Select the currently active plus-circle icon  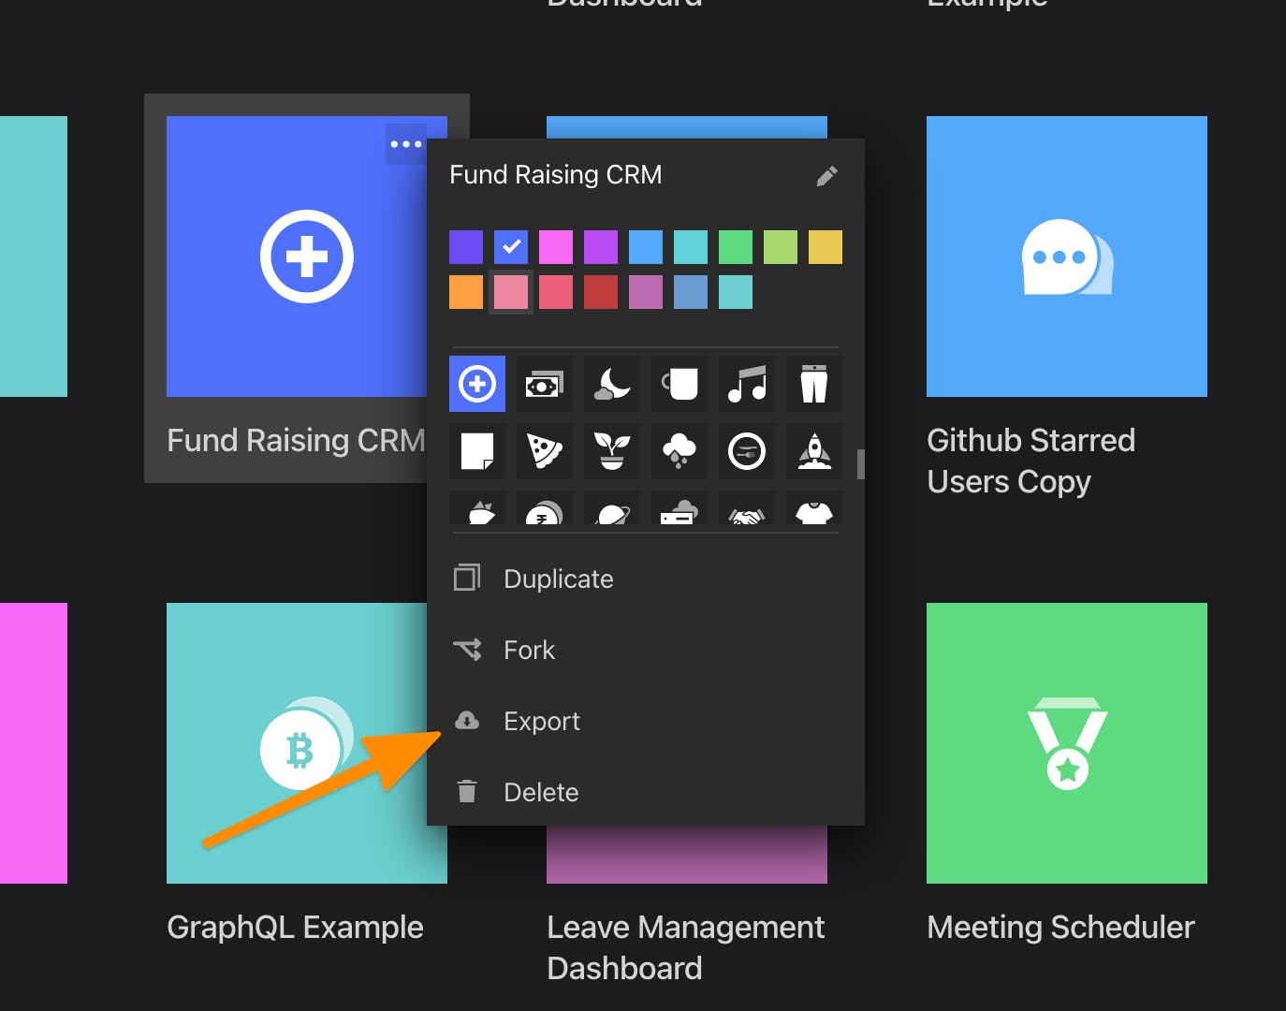coord(477,384)
